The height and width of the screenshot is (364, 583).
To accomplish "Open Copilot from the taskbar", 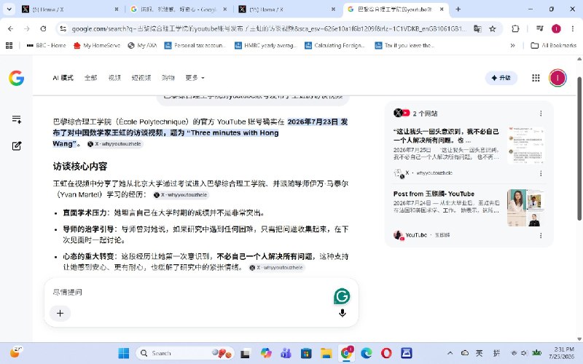I will (266, 353).
